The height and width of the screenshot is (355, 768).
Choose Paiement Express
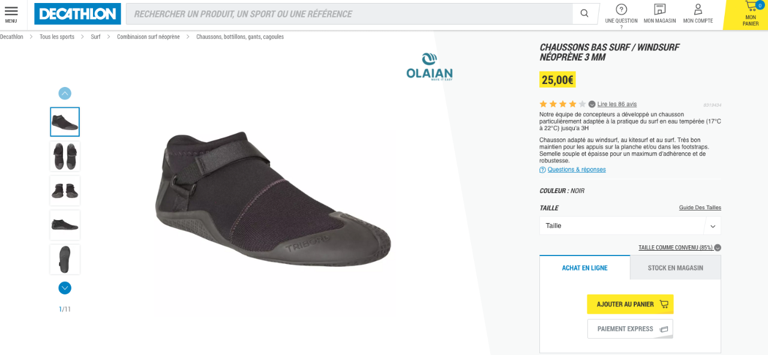[x=631, y=329]
